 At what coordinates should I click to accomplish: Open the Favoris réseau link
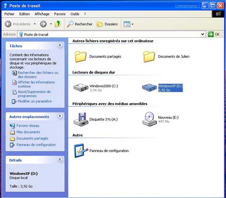click(28, 126)
